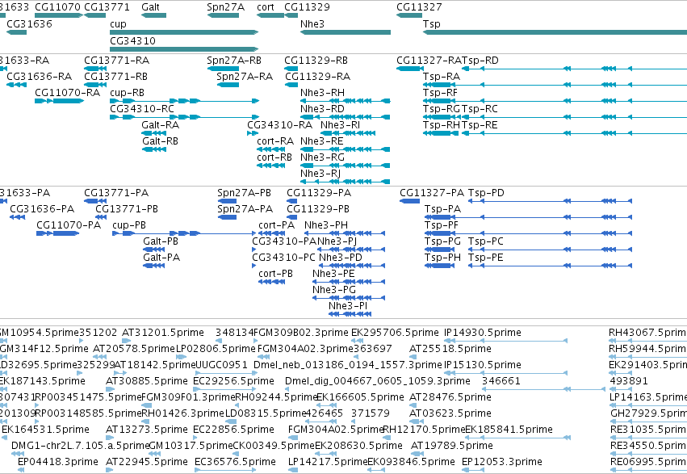687x474 pixels.
Task: Click transcript label CG34310-RC
Action: (x=142, y=109)
